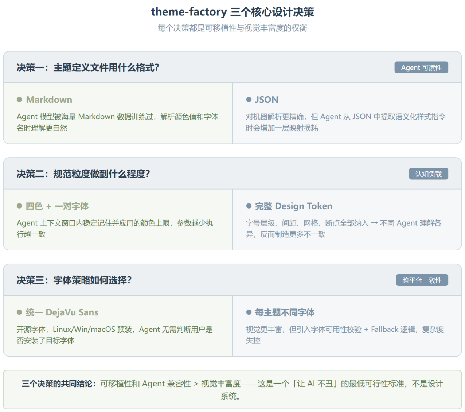465x412 pixels.
Task: Click the '四色 + 一对字体' option title
Action: point(57,206)
